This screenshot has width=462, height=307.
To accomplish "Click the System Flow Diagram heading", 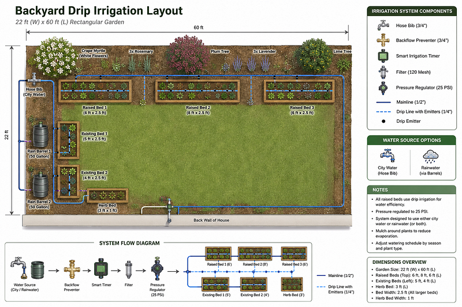I will click(129, 243).
